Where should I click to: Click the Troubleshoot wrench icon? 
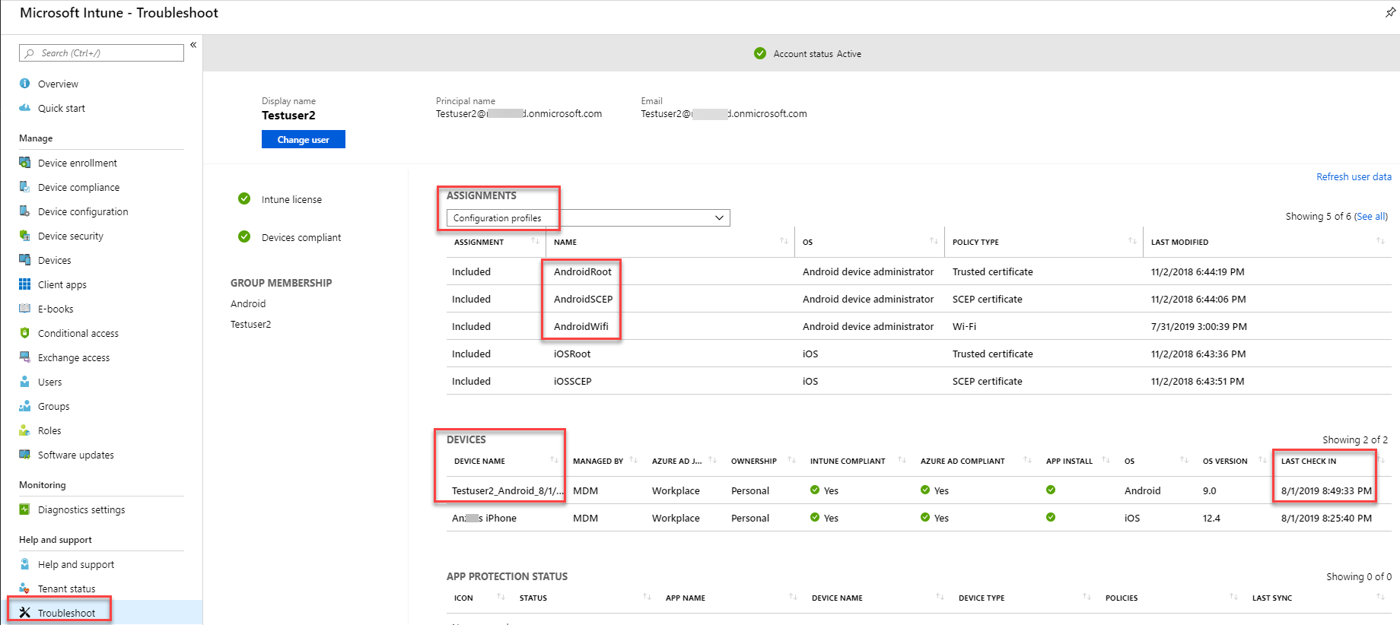click(x=24, y=613)
